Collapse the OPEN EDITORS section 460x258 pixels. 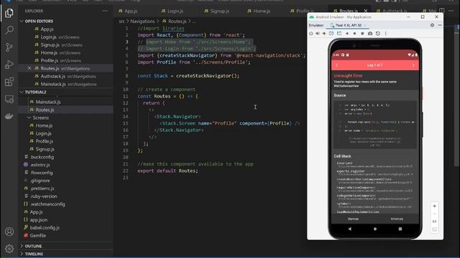click(x=39, y=21)
